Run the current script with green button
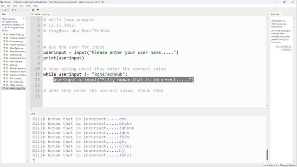297x167 pixels. [13, 10]
